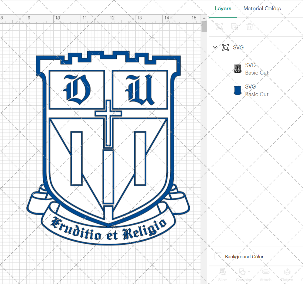Select the blue shield SVG layer thumbnail
The height and width of the screenshot is (284, 303).
click(x=238, y=90)
